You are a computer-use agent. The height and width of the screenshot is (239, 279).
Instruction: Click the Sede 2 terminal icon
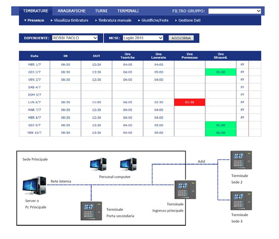tap(242, 161)
